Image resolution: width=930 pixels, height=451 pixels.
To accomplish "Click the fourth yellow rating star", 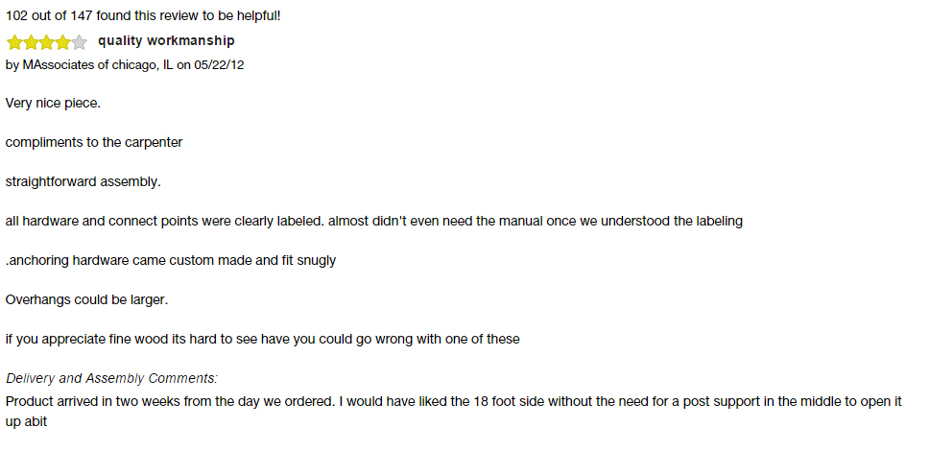I will point(62,42).
